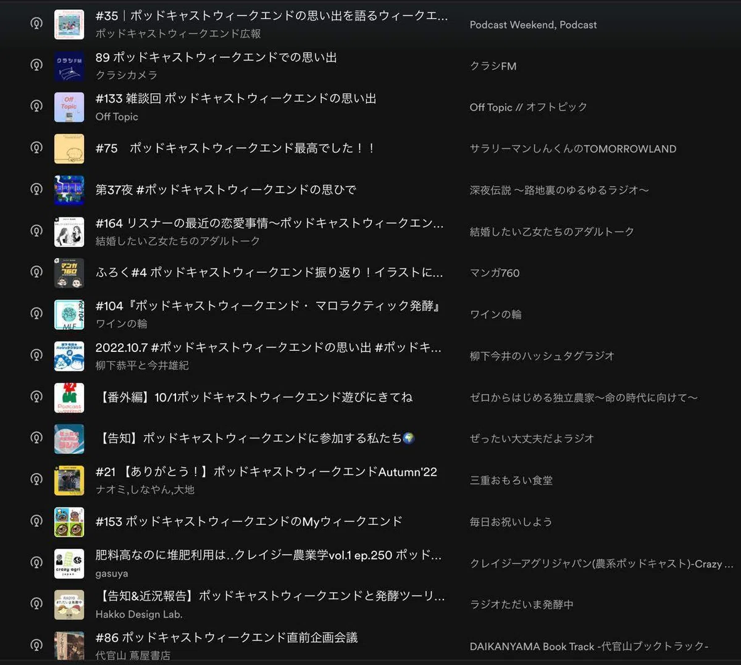Open cover art of #21 episode
The image size is (741, 665).
point(69,480)
